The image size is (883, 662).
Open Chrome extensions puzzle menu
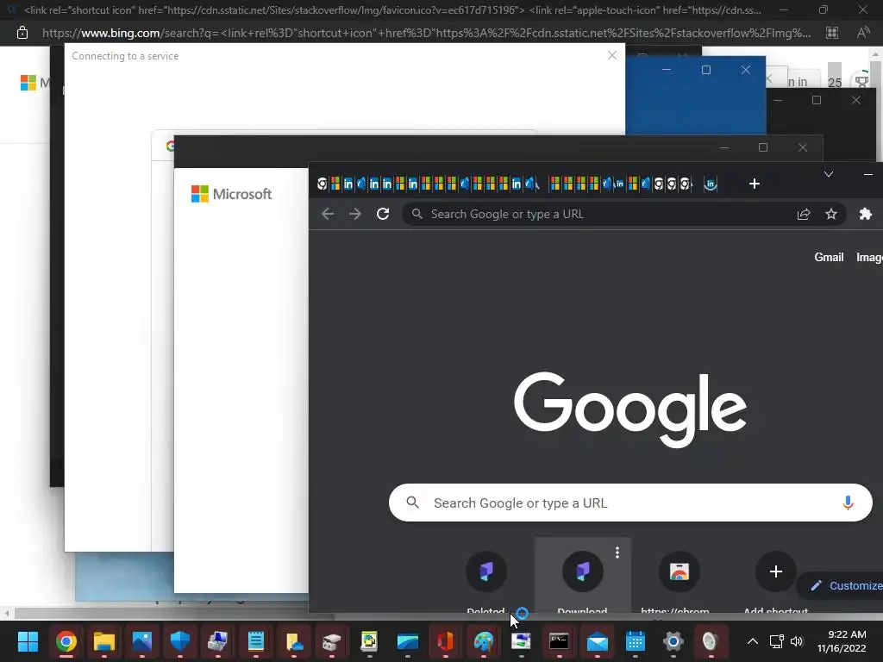point(866,214)
